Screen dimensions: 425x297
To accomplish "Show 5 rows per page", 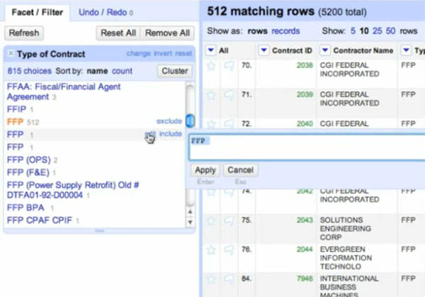I will coord(353,31).
